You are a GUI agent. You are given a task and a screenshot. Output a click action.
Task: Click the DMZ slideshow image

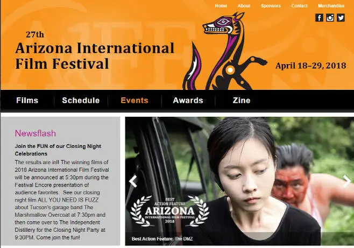239,181
